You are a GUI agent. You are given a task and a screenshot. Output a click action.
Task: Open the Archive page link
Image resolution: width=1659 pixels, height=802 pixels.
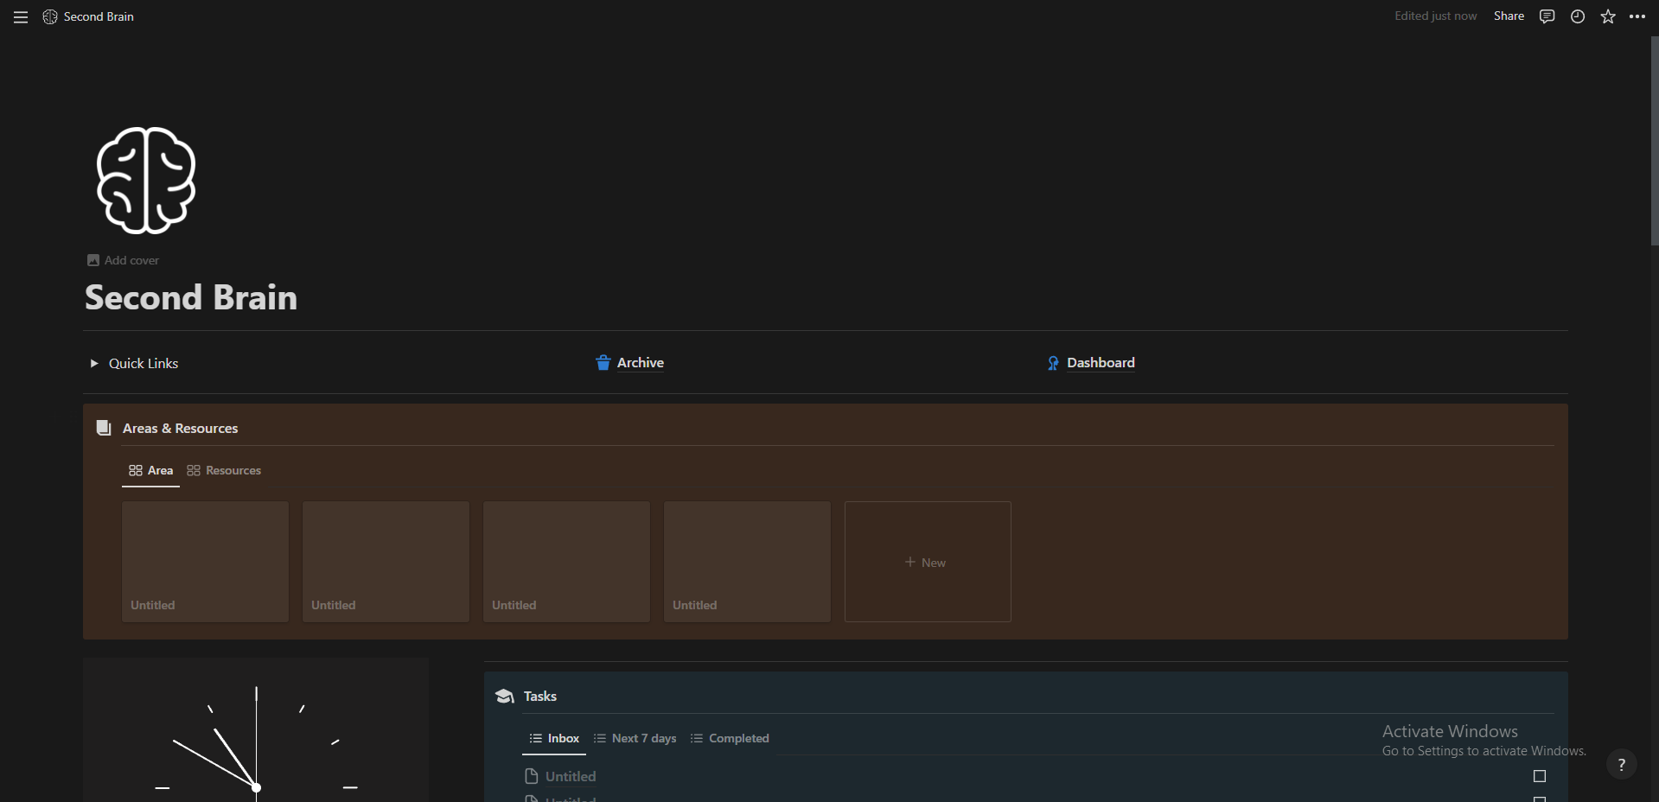tap(640, 363)
